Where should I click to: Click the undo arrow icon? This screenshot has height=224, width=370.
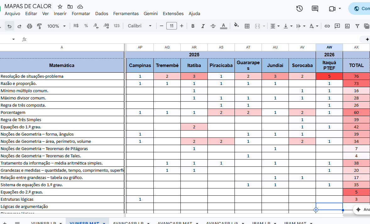pyautogui.click(x=9, y=26)
